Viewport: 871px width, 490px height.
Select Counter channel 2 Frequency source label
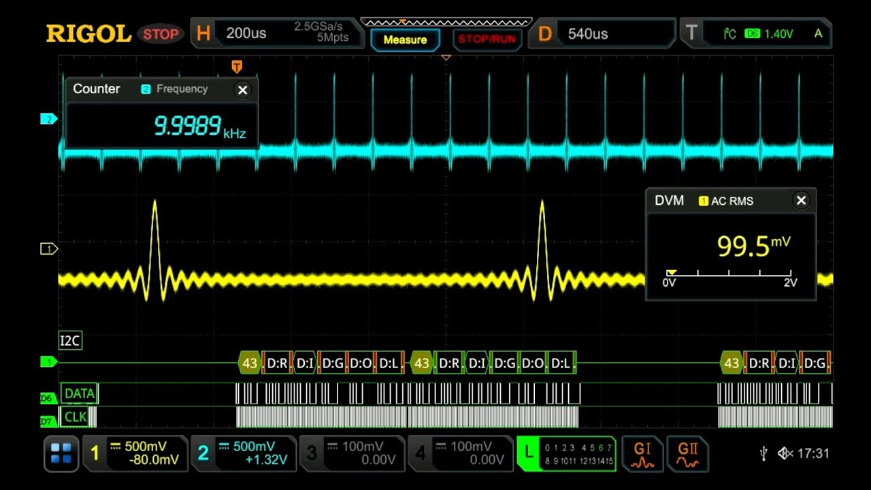(174, 89)
